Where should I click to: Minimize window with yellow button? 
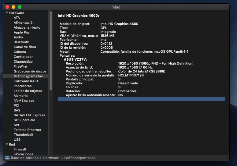pos(13,7)
